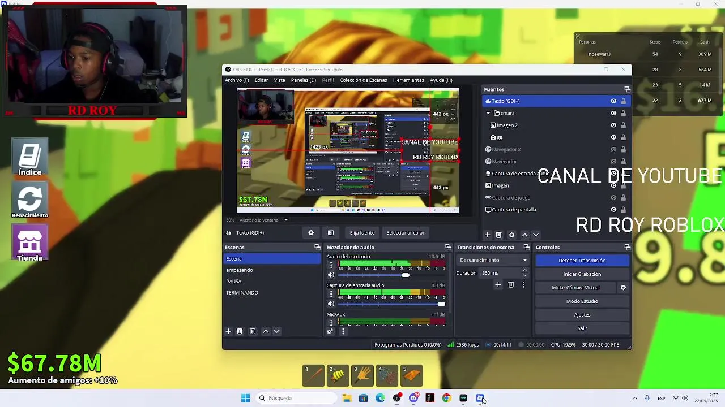Hide the cmara group source
This screenshot has height=407, width=725.
[613, 113]
